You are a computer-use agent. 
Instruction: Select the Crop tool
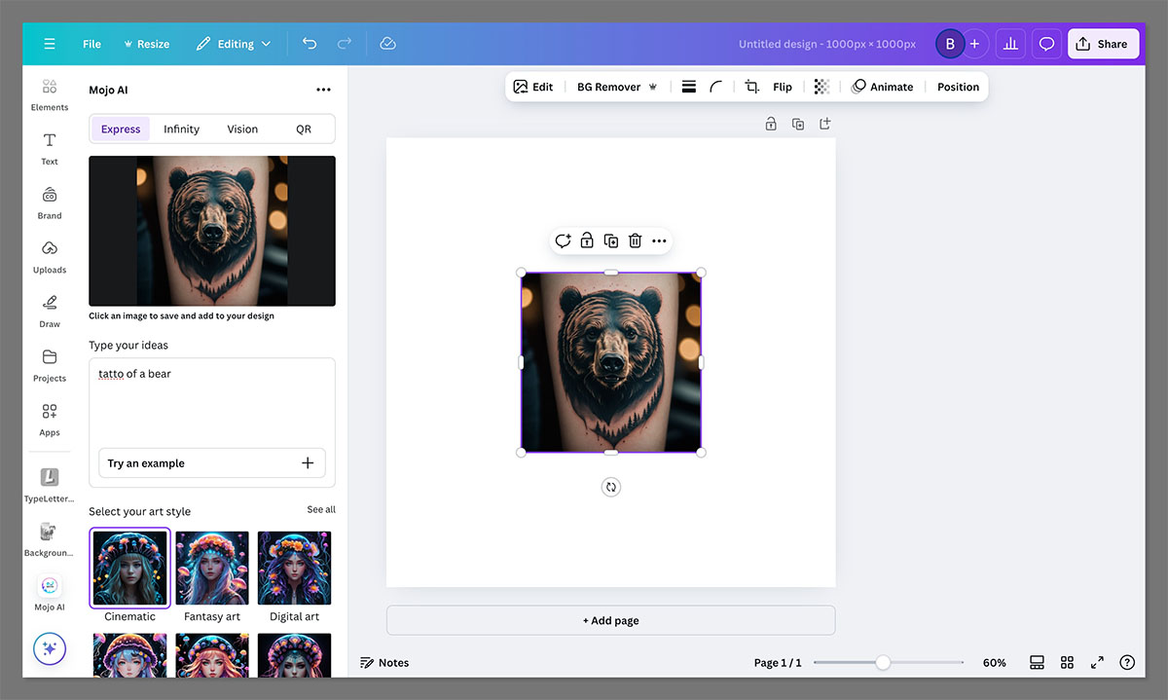pos(751,87)
